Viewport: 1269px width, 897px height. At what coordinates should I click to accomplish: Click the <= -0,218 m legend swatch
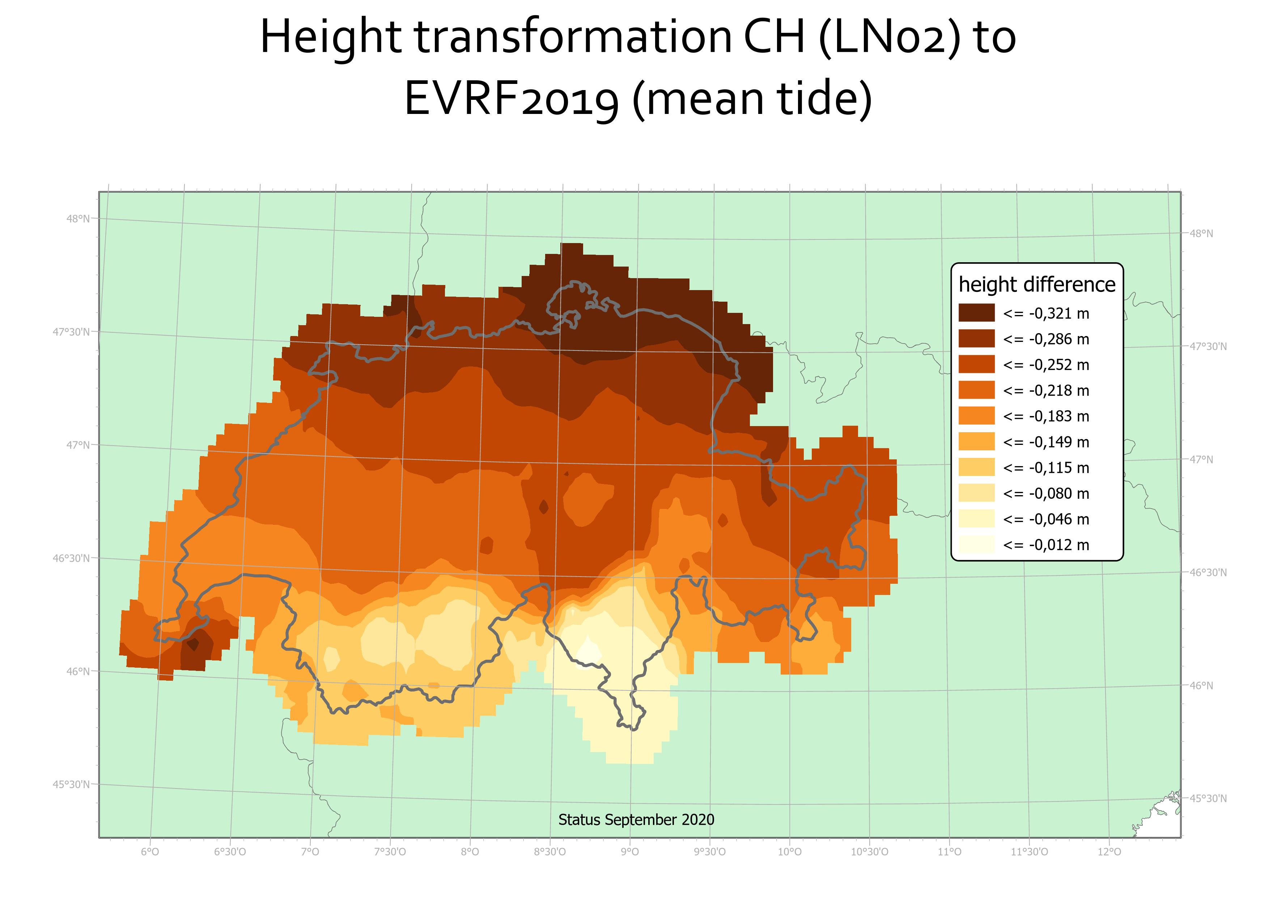[976, 390]
